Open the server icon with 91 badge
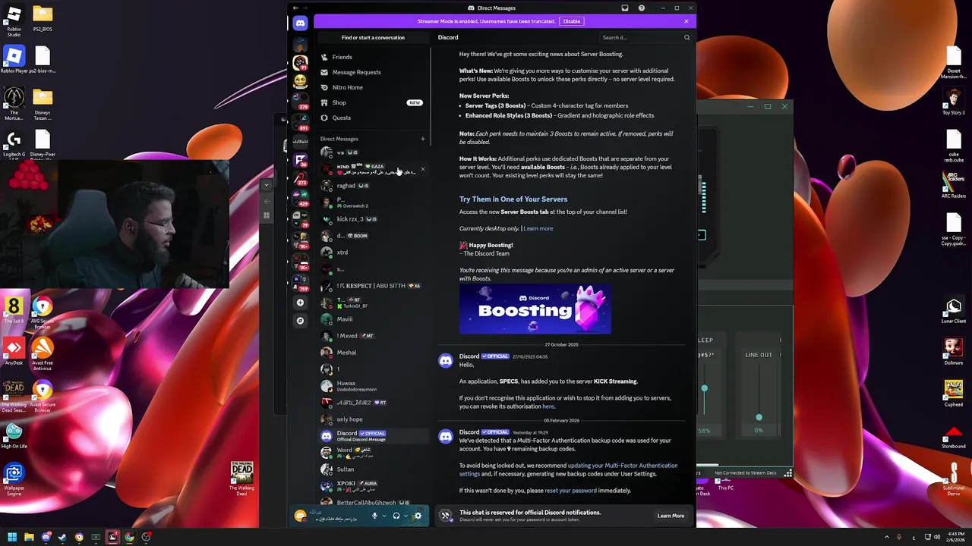972x546 pixels. (301, 63)
